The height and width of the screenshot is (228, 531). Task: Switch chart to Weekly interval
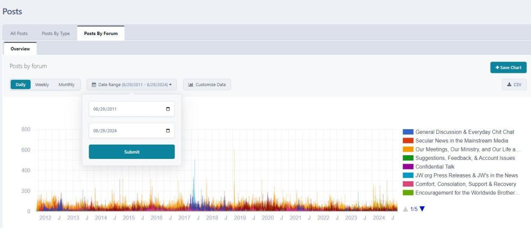(42, 85)
